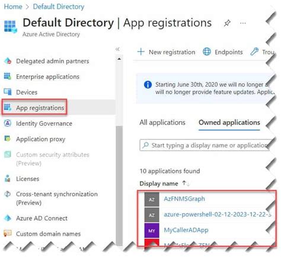Click the MY avatar for MyCallerADApp
Screen dimensions: 281x257
click(x=152, y=230)
